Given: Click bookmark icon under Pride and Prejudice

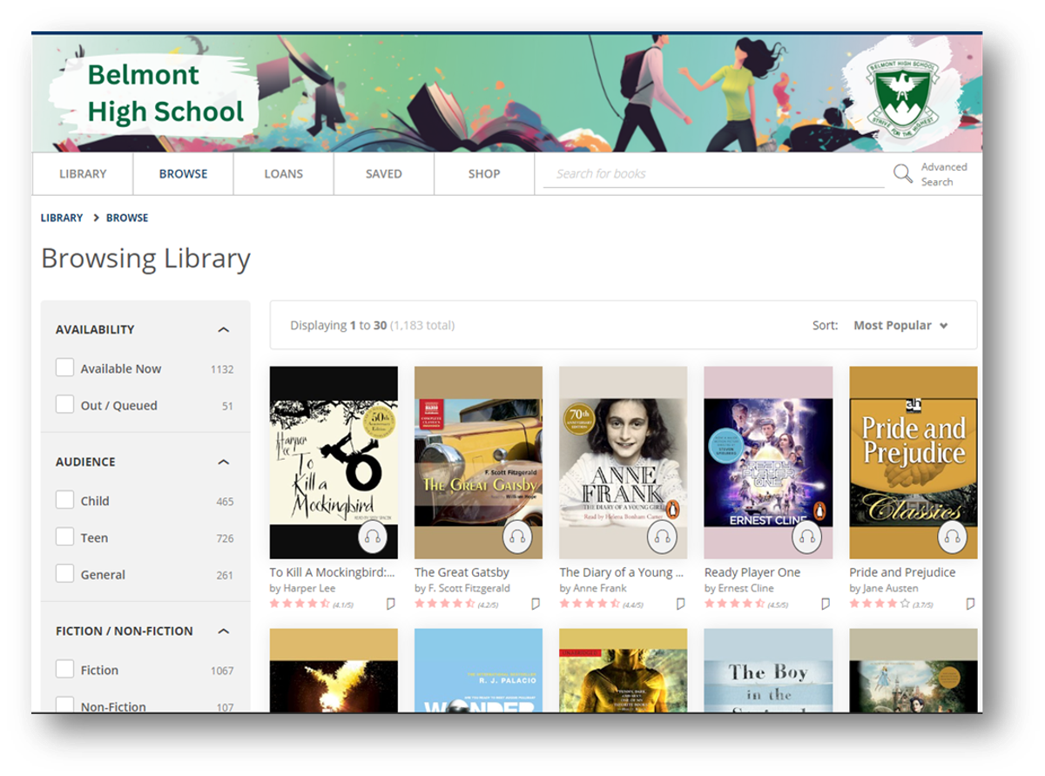Looking at the screenshot, I should click(970, 604).
